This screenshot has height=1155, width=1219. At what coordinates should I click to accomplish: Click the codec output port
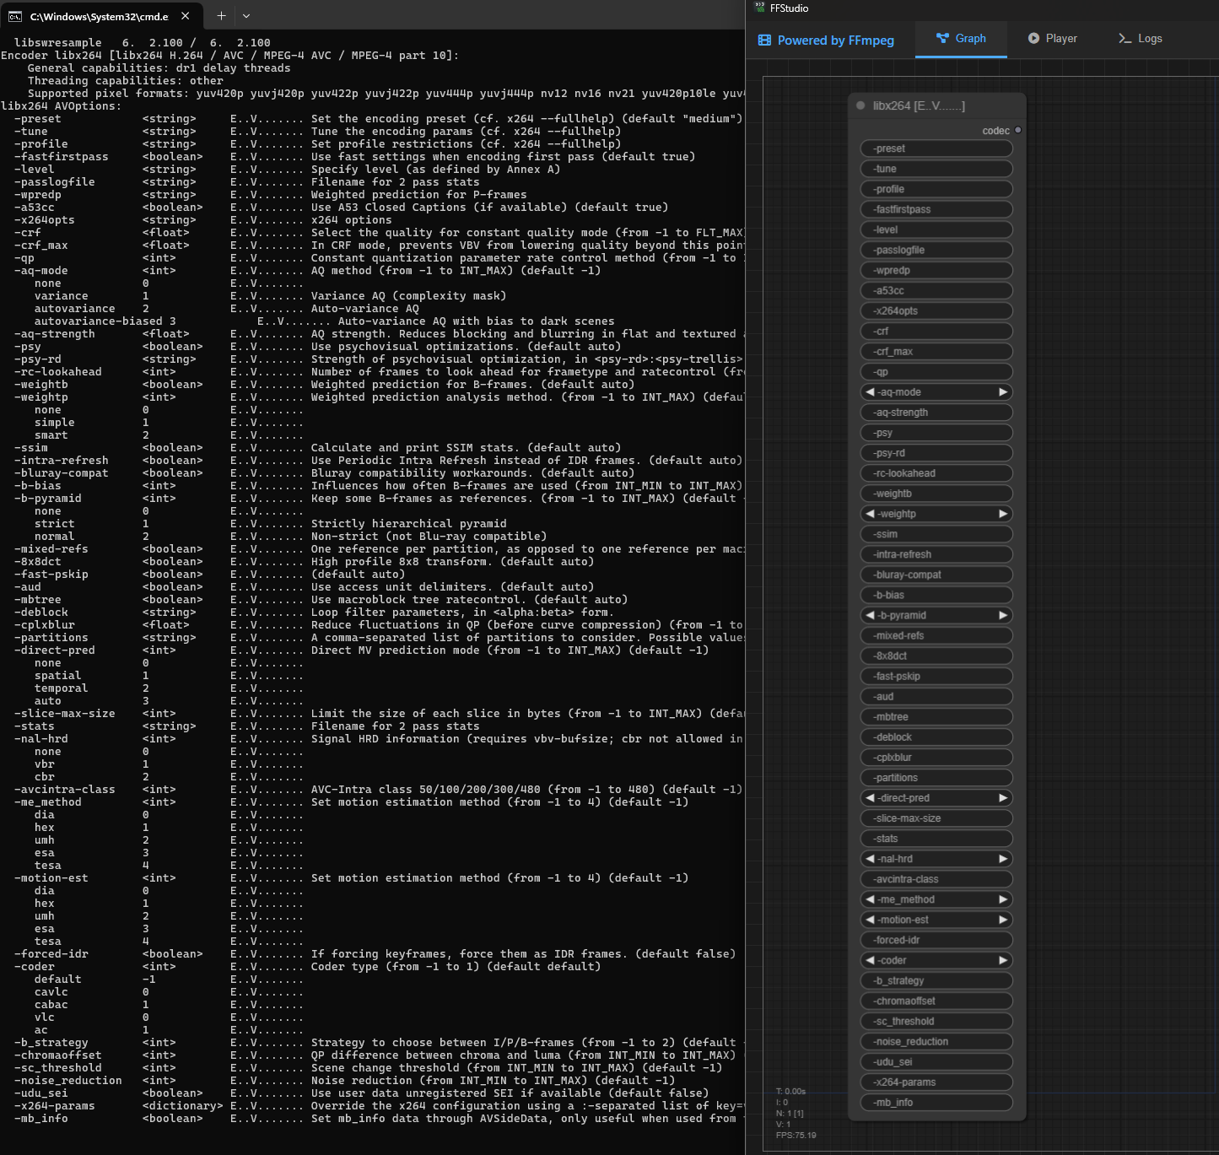point(1018,130)
